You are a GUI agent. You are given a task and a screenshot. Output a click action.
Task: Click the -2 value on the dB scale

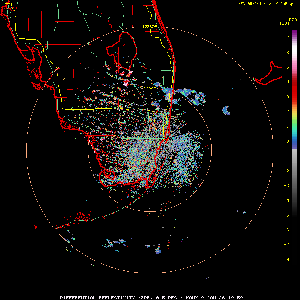tap(286, 171)
